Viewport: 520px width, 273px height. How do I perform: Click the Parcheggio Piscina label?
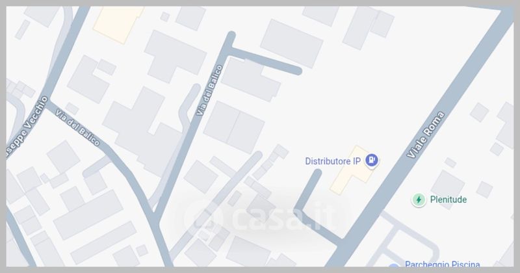443,264
